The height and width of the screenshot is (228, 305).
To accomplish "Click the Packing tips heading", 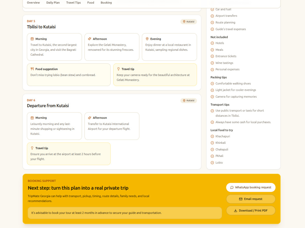I will (218, 77).
